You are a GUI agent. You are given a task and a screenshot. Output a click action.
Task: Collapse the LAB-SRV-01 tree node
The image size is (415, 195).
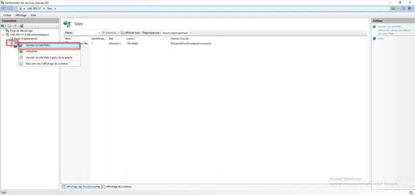tap(3, 35)
